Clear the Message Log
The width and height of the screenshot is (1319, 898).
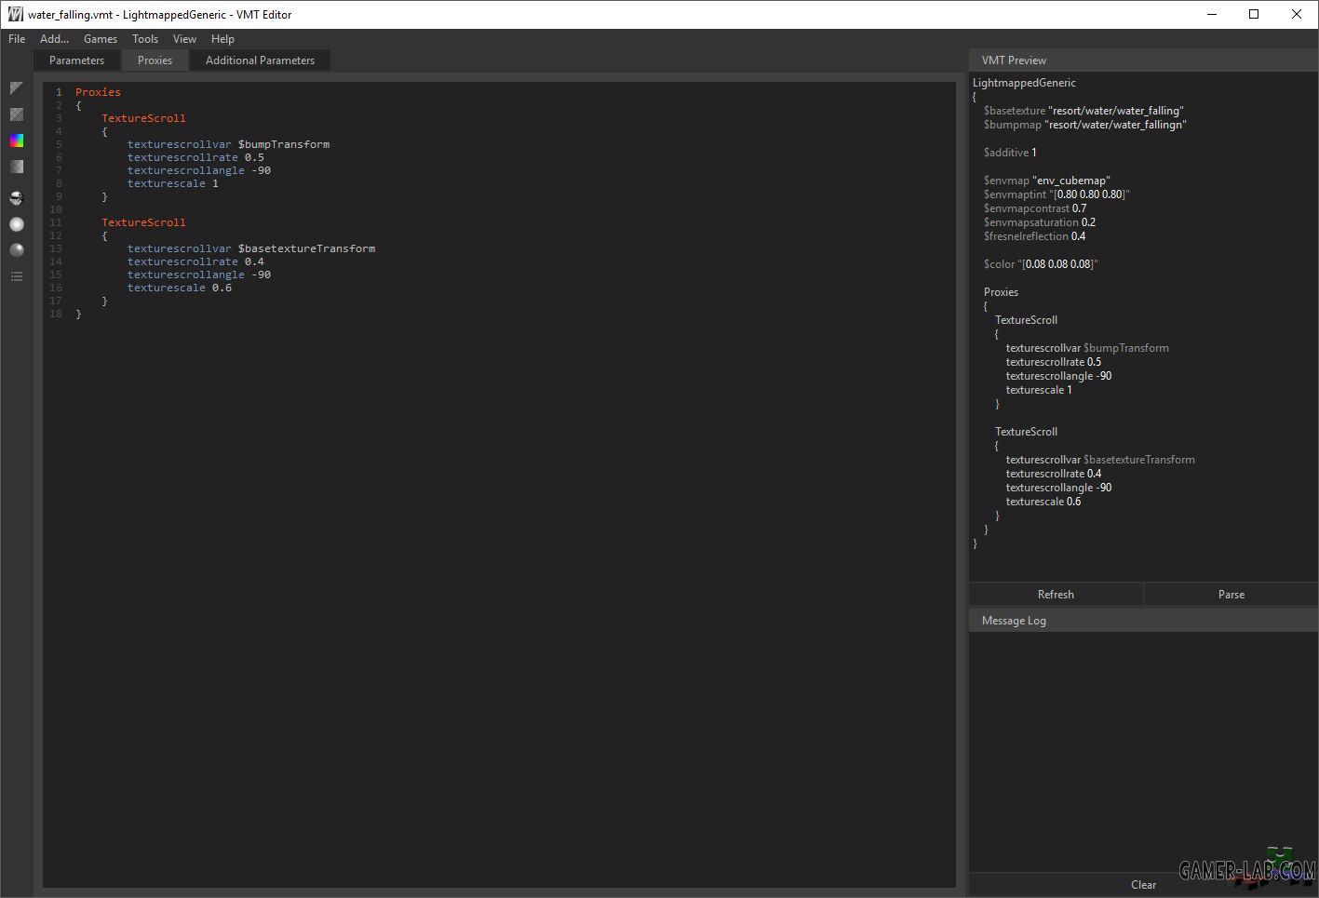click(x=1143, y=885)
